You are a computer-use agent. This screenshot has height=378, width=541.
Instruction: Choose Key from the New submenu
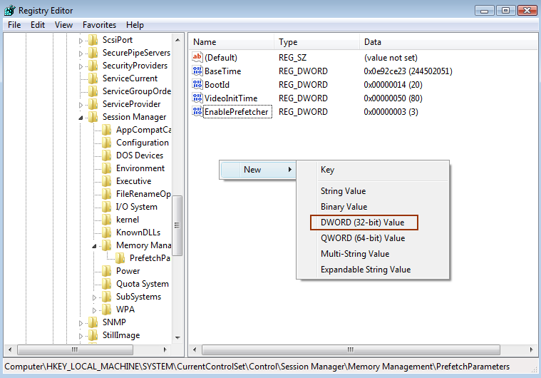click(x=373, y=170)
